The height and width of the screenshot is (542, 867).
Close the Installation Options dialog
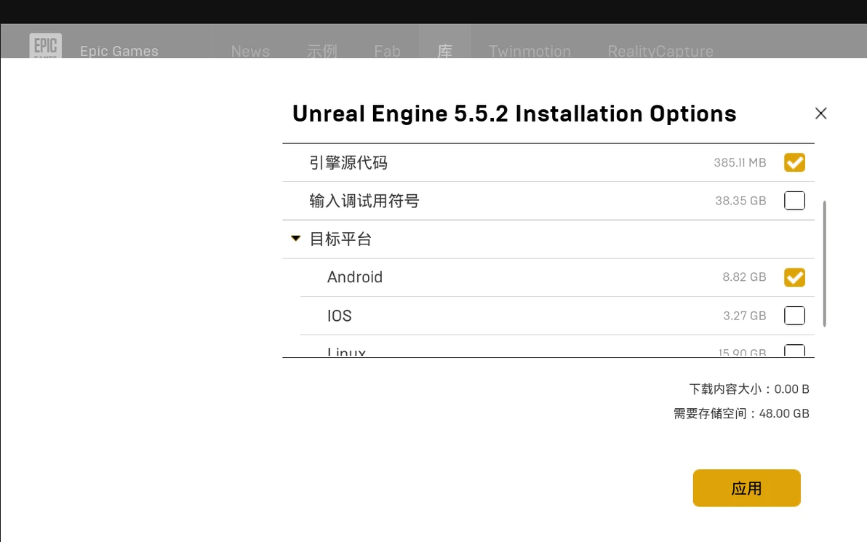(820, 113)
